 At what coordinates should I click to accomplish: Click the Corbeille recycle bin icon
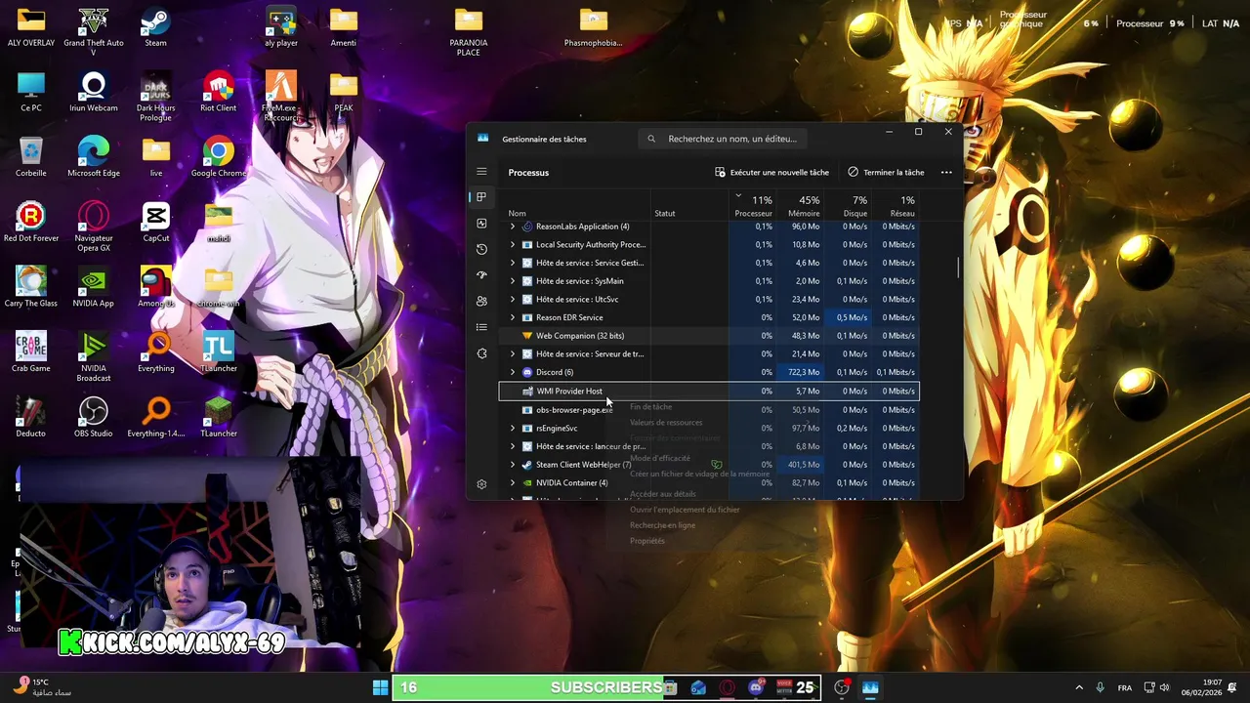[31, 158]
